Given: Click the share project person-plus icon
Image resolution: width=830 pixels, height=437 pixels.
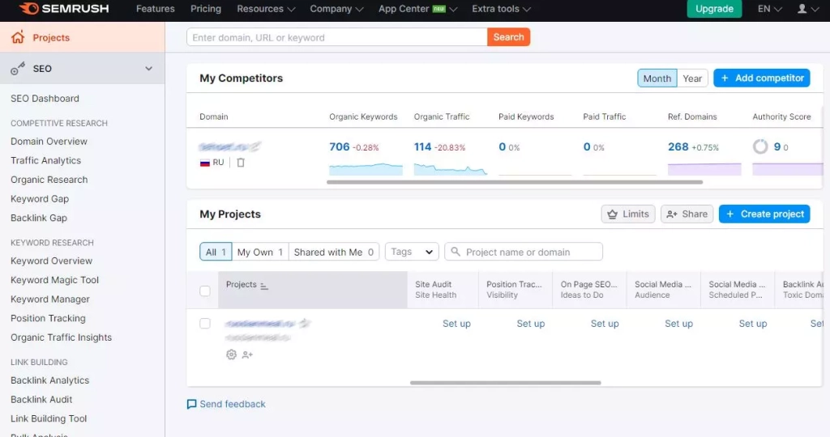Looking at the screenshot, I should click(247, 354).
